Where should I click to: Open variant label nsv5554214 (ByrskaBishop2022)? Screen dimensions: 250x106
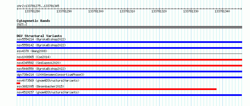coord(41,39)
